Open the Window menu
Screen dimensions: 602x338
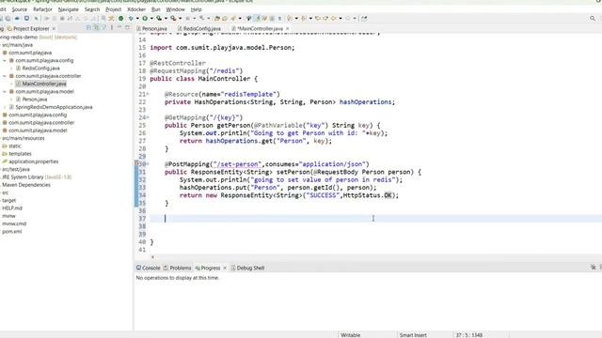(175, 9)
